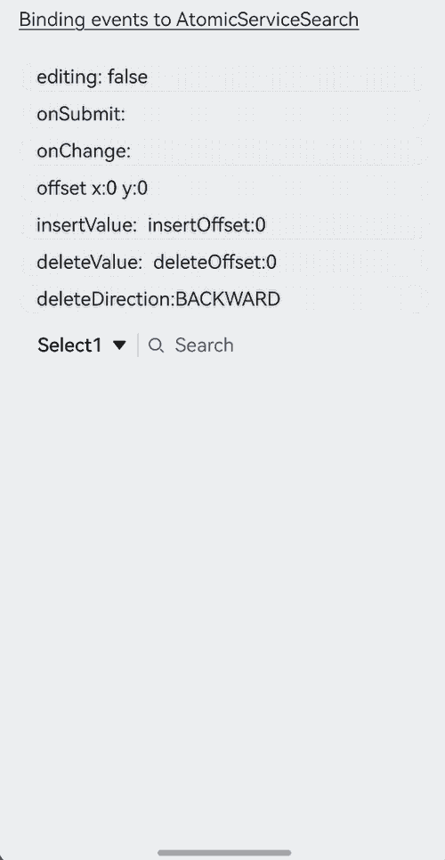Image resolution: width=445 pixels, height=860 pixels.
Task: Click the BACKWARD direction value
Action: pyautogui.click(x=228, y=299)
